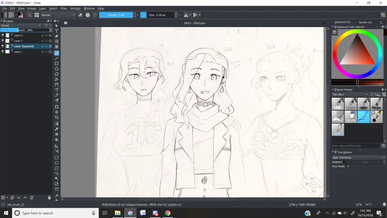Image resolution: width=387 pixels, height=218 pixels.
Task: Select the Transform tool
Action: pos(56,107)
